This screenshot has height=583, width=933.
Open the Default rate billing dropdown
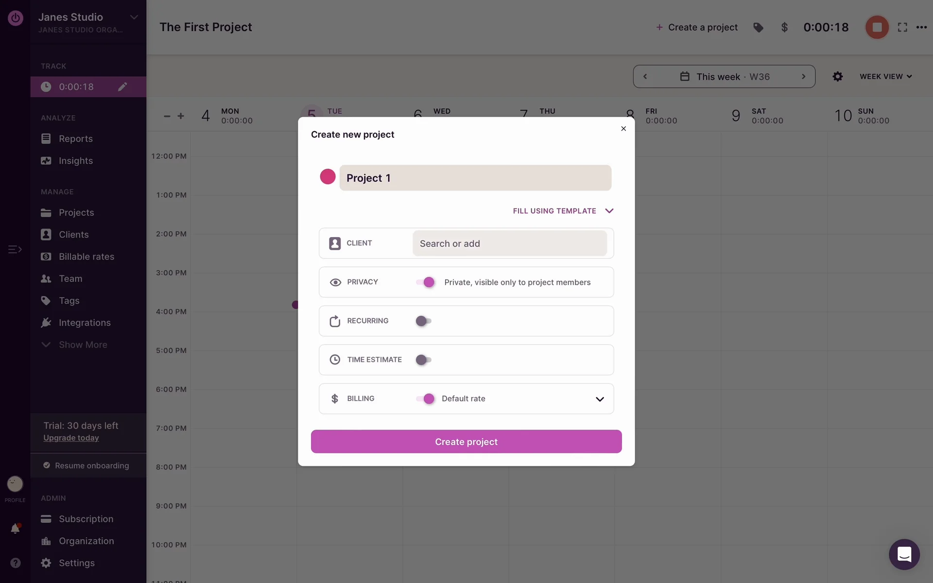600,399
